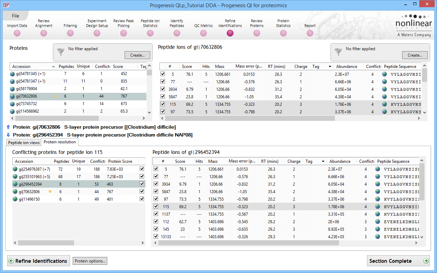Click globe icon in lower peptide row 1137
This screenshot has height=273, width=437.
tap(378, 214)
